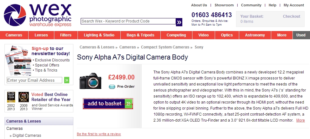The height and width of the screenshot is (139, 310).
Task: Click the Sony A7s camera thumbnail
Action: coord(90,81)
